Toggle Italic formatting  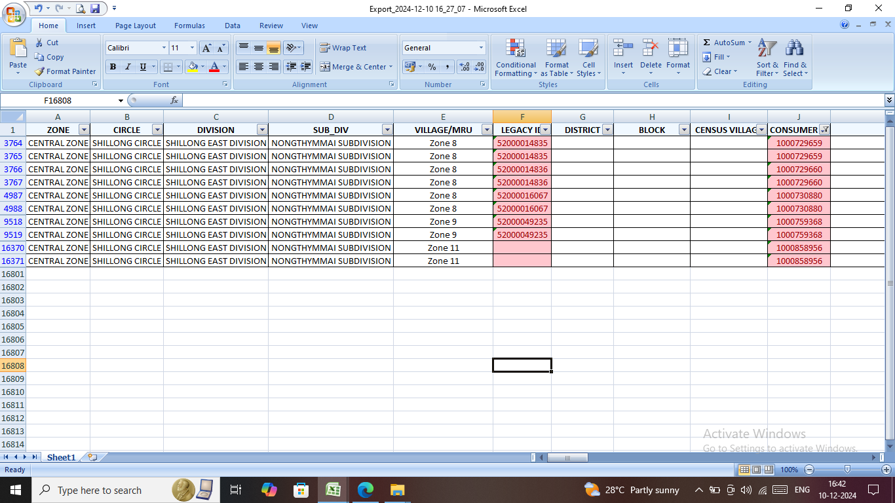tap(128, 67)
